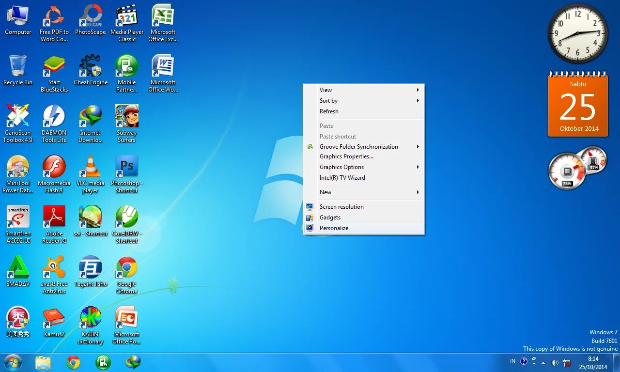This screenshot has width=620, height=372.
Task: Click the help question mark tray icon
Action: point(524,361)
